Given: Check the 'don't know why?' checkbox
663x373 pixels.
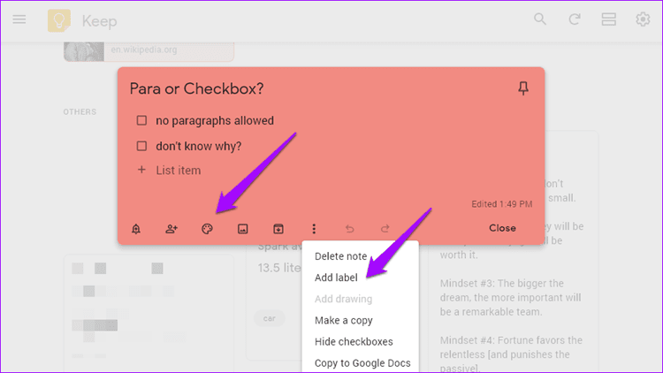Looking at the screenshot, I should tap(141, 146).
